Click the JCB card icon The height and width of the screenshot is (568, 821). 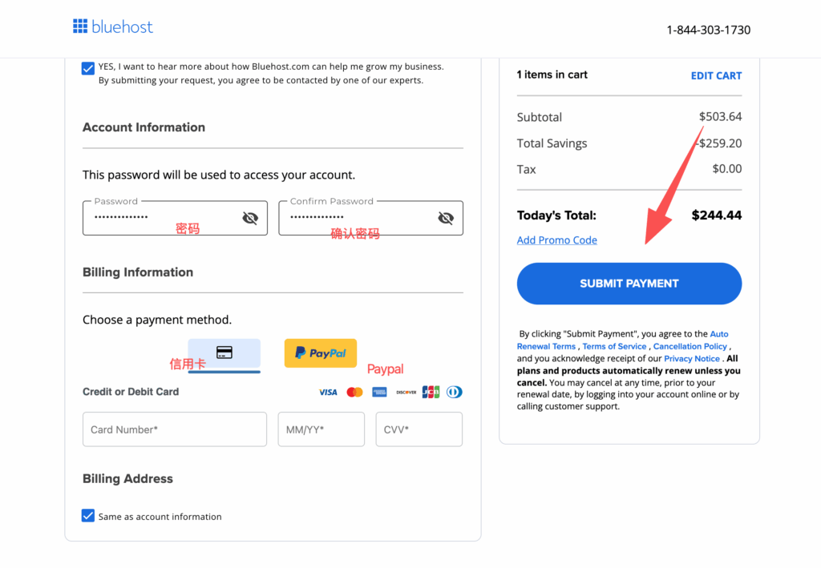431,393
